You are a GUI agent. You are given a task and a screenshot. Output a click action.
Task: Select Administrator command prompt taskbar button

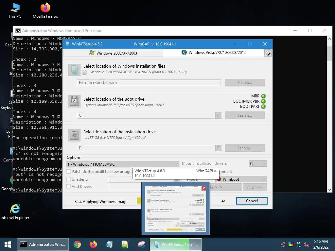pos(43,244)
